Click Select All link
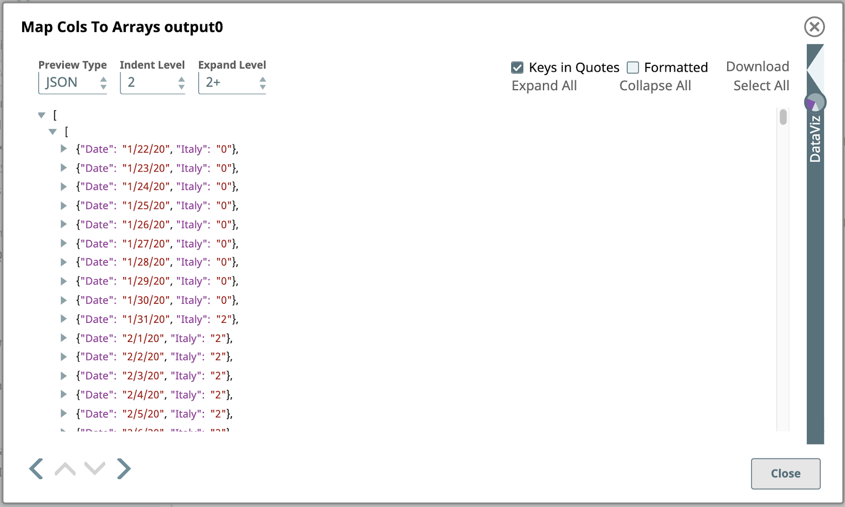 coord(761,85)
